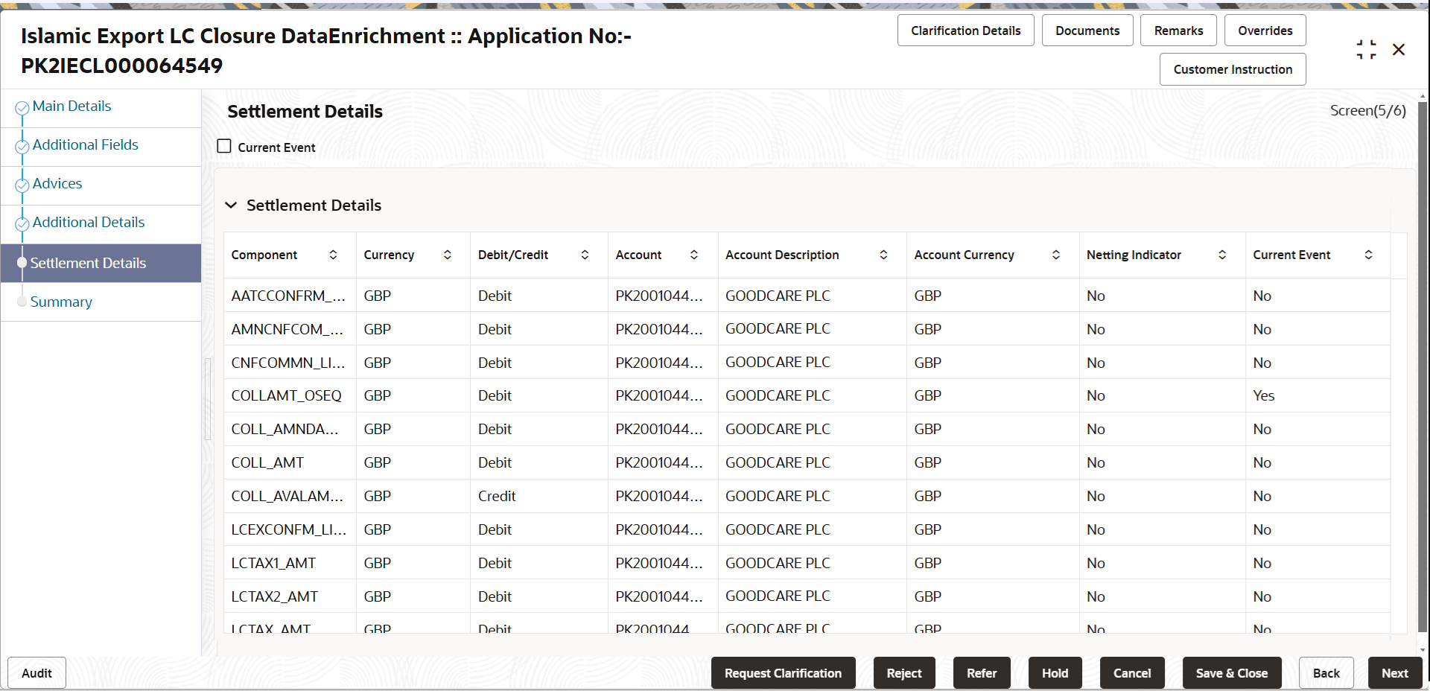Go to Main Details step
Viewport: 1430px width, 691px height.
click(71, 106)
